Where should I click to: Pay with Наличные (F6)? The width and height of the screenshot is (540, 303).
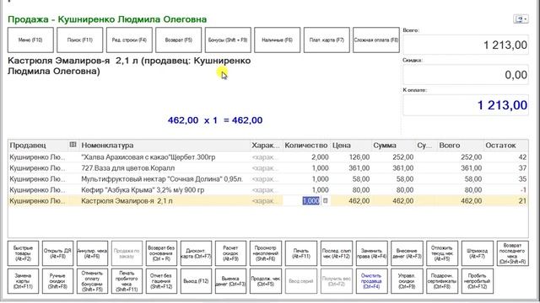point(278,40)
